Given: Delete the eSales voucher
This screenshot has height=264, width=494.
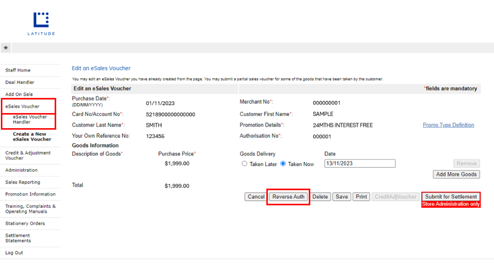Looking at the screenshot, I should click(320, 197).
